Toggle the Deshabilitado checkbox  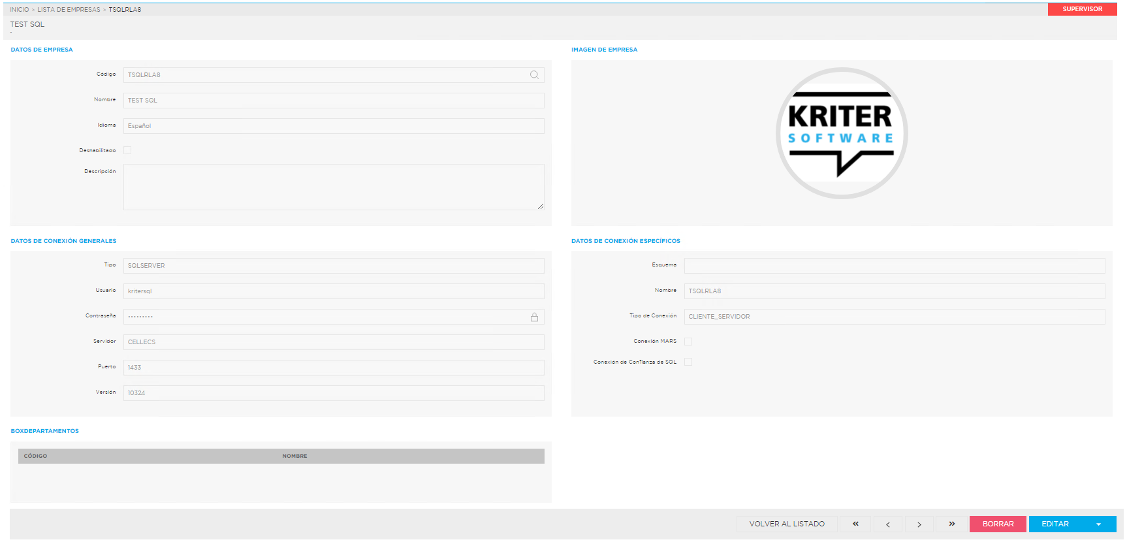tap(127, 150)
